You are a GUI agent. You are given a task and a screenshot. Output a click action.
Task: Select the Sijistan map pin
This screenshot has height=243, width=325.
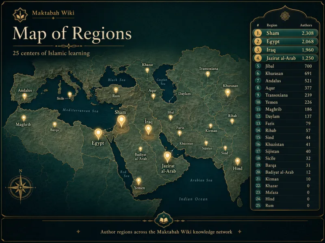206,143
